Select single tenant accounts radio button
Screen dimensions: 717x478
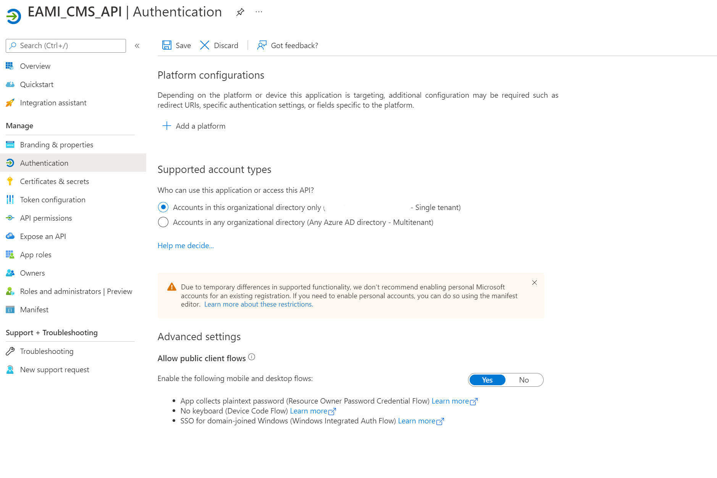point(163,207)
